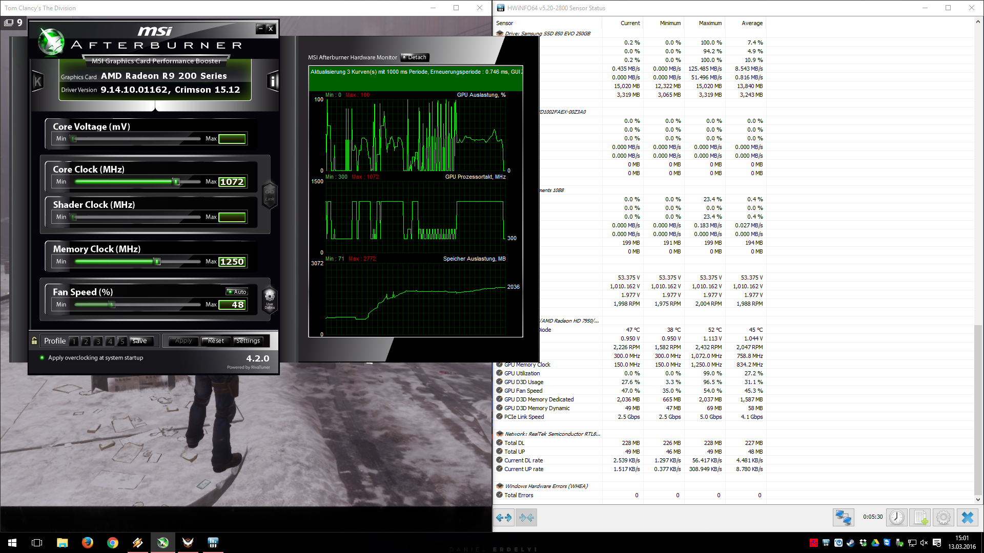
Task: Open HWiNFO network remote monitoring icon
Action: pyautogui.click(x=843, y=518)
